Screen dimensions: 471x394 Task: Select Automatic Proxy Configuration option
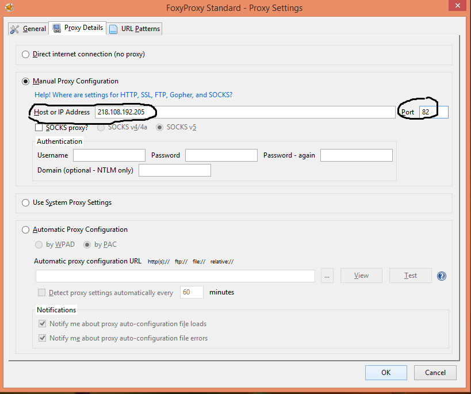click(25, 229)
